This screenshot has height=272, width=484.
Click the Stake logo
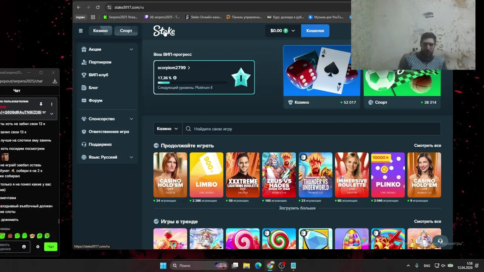pos(164,31)
